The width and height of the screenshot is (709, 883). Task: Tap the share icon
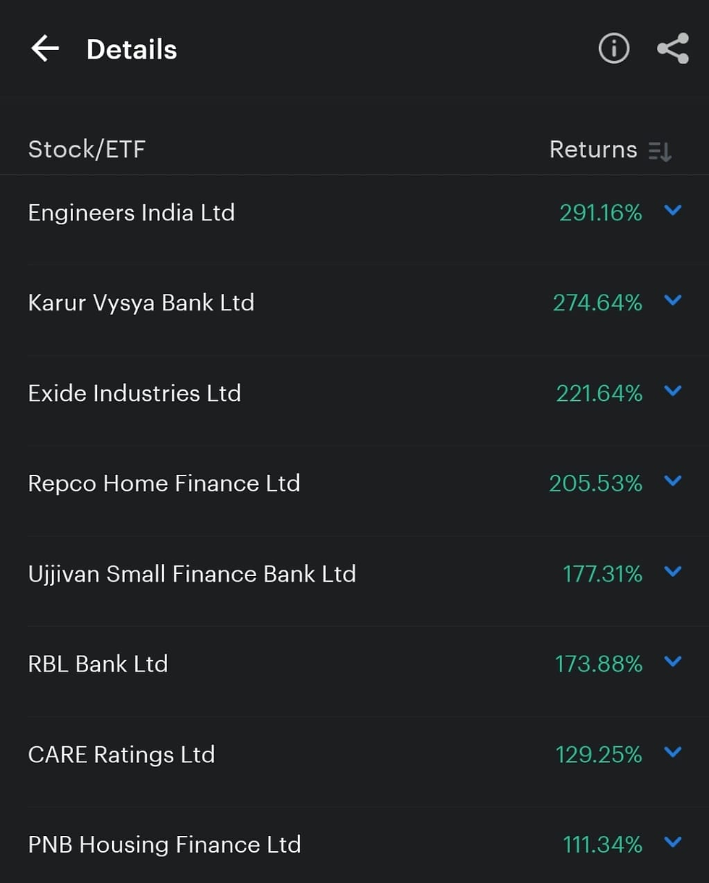673,49
